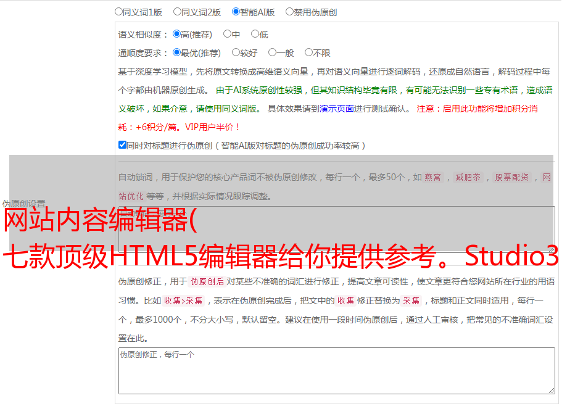The image size is (562, 406).
Task: Click the 伪原创设置 label
Action: pyautogui.click(x=23, y=204)
